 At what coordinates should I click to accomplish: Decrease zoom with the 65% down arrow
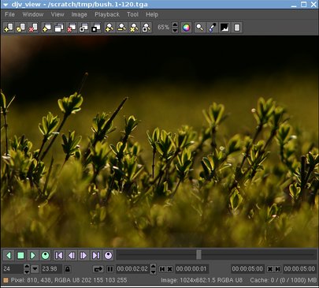click(175, 30)
